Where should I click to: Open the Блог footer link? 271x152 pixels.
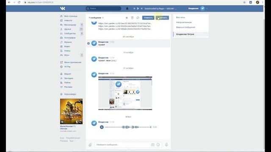pyautogui.click(x=62, y=138)
